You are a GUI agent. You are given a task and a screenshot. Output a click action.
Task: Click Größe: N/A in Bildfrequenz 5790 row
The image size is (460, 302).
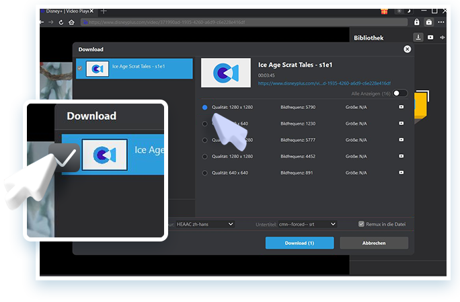pyautogui.click(x=356, y=107)
